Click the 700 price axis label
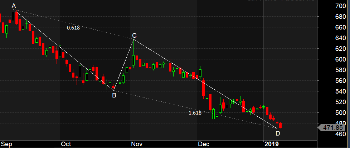The width and height of the screenshot is (350, 148). (x=340, y=6)
